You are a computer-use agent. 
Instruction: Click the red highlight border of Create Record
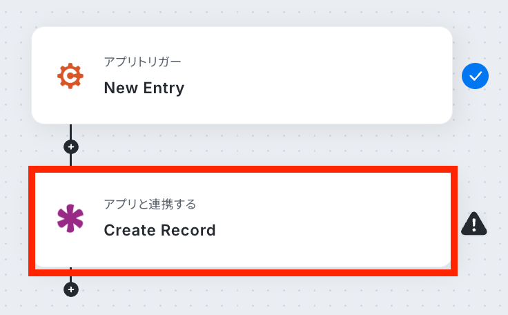(242, 169)
